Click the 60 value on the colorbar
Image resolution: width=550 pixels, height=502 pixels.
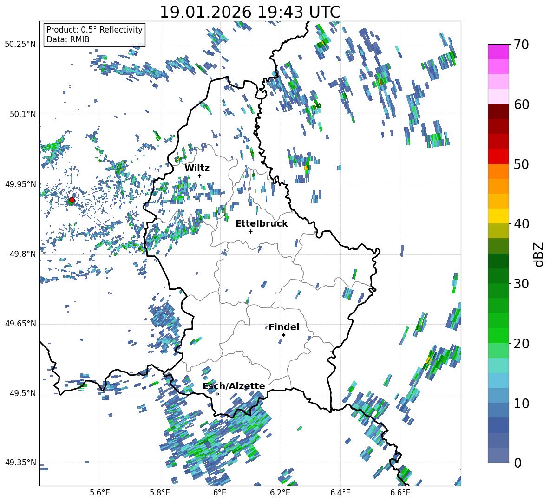tap(521, 104)
